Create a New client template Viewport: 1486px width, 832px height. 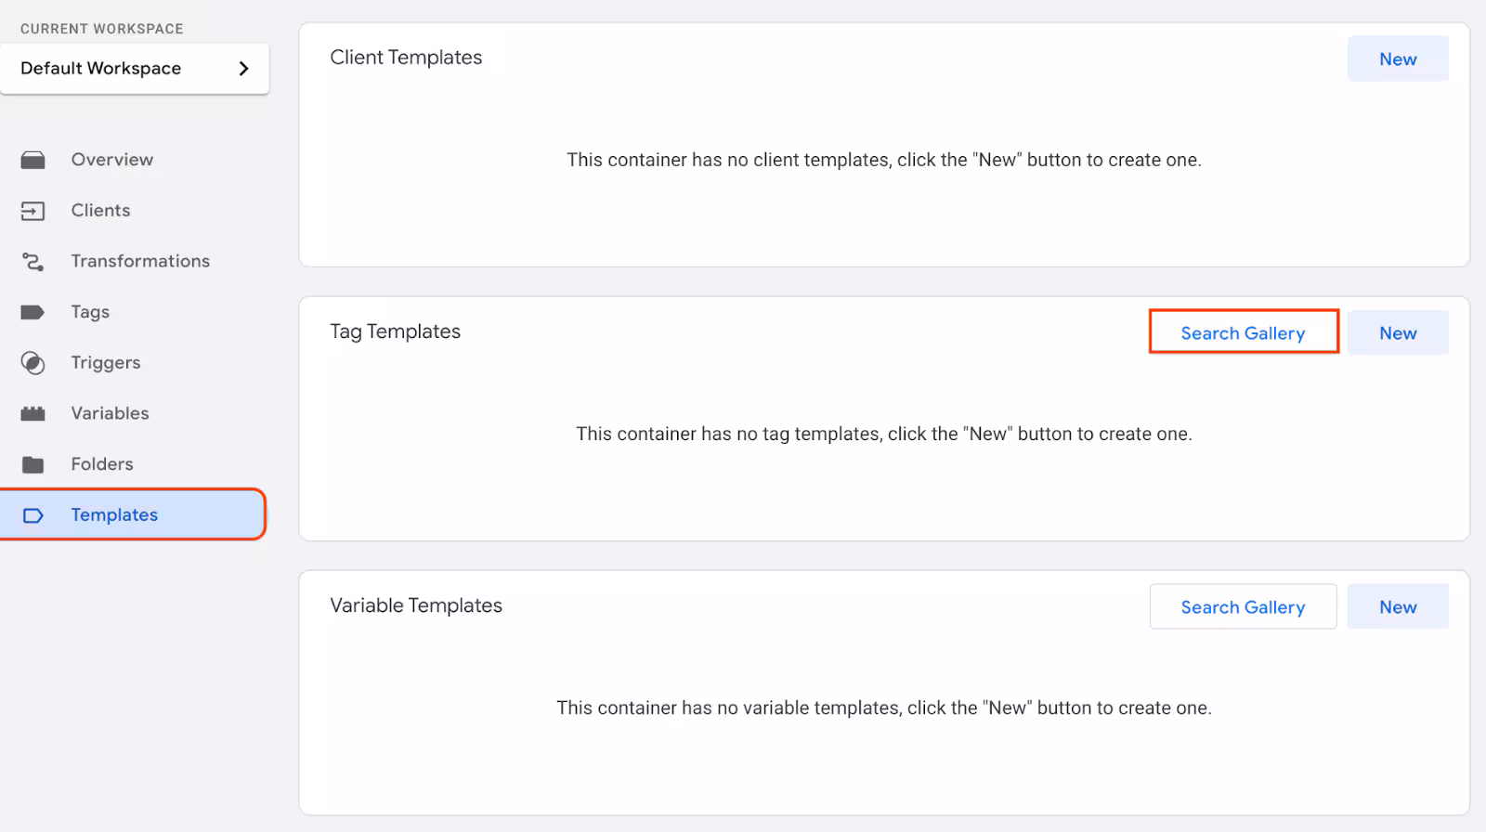(1398, 58)
